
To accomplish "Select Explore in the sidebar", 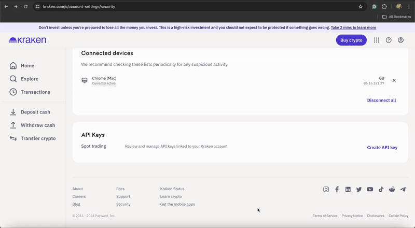I will click(x=30, y=79).
